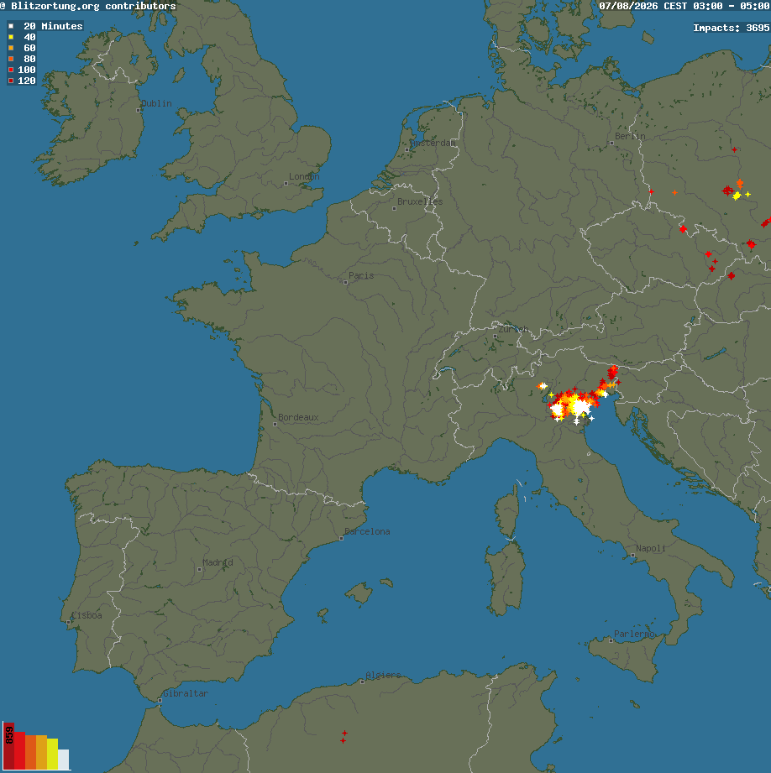Viewport: 771px width, 773px height.
Task: Click the white histogram bar
Action: click(x=63, y=760)
